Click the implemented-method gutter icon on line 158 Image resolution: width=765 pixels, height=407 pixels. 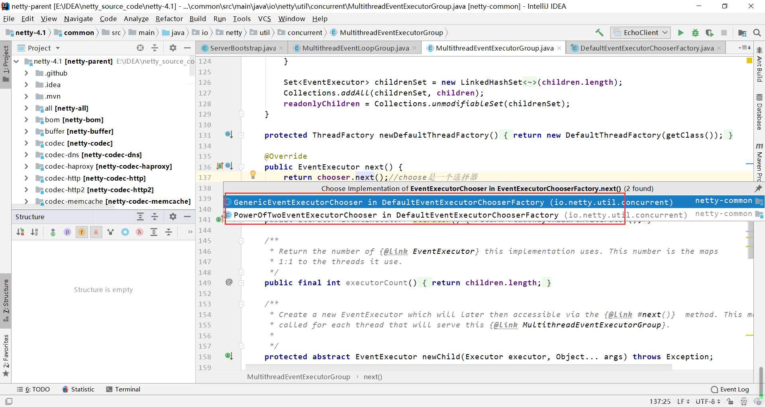click(x=229, y=356)
